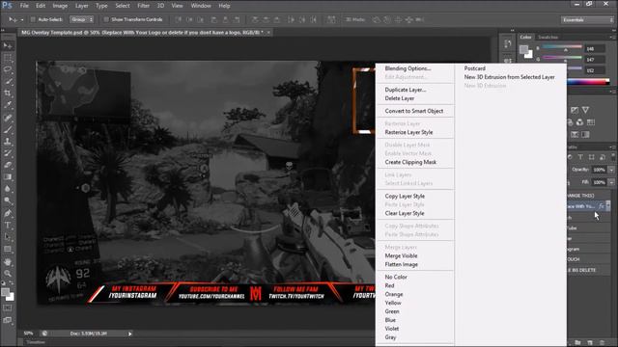Screen dimensions: 618x347
Task: Choose Create Clipping Mask
Action: point(410,162)
